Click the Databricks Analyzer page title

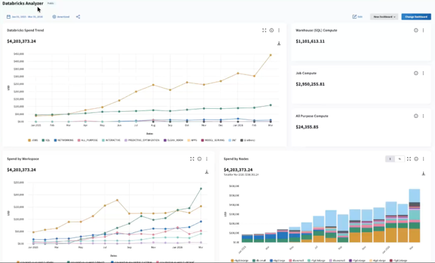click(23, 3)
